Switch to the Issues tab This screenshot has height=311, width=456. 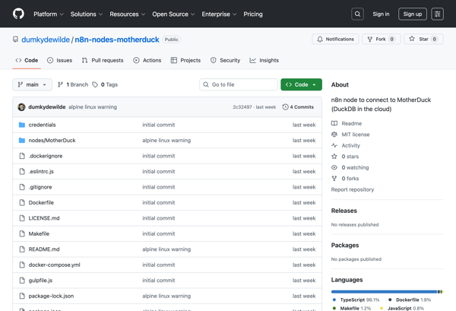[x=59, y=60]
